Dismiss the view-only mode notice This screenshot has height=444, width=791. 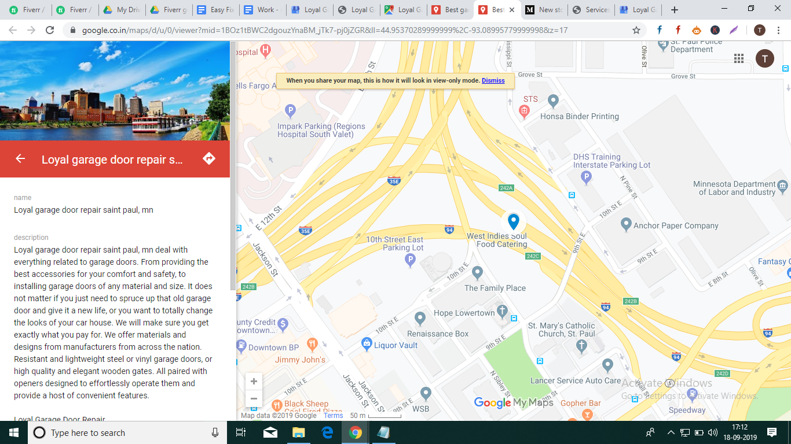[493, 80]
